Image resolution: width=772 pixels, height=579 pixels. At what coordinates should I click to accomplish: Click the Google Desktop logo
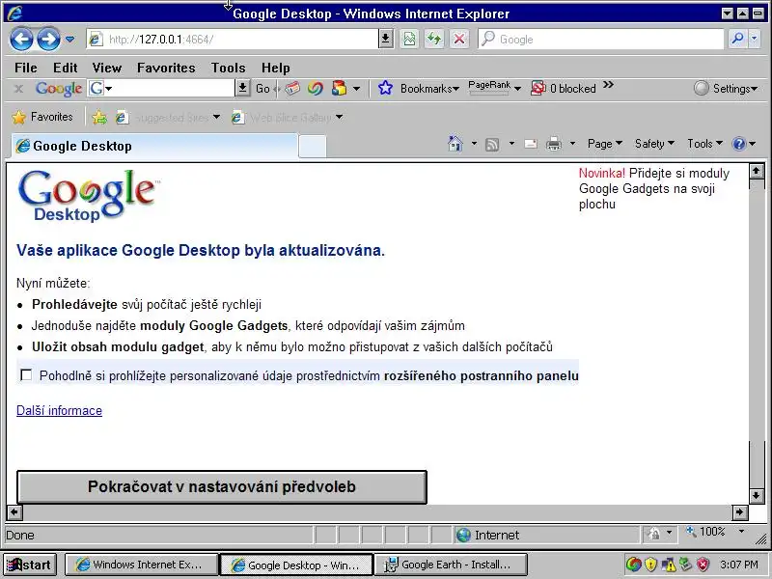tap(88, 196)
